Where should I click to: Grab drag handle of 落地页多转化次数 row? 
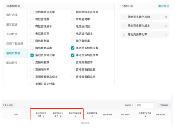coord(124,17)
